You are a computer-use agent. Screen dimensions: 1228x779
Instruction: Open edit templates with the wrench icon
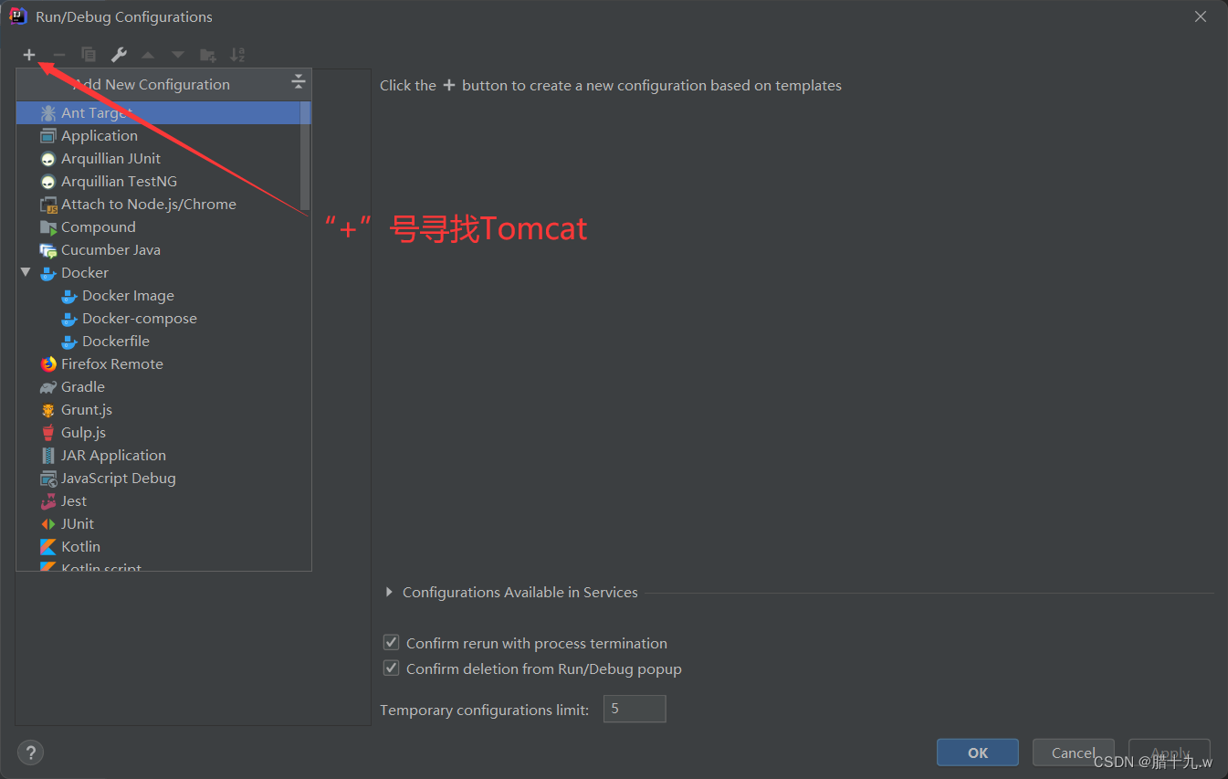[x=119, y=55]
